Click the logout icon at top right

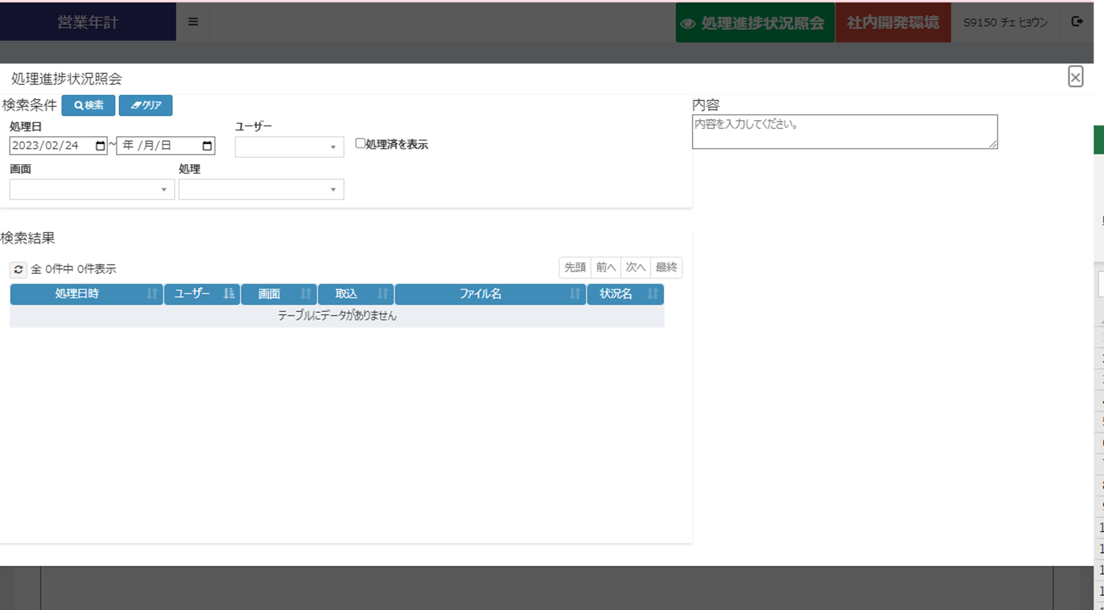[x=1077, y=21]
